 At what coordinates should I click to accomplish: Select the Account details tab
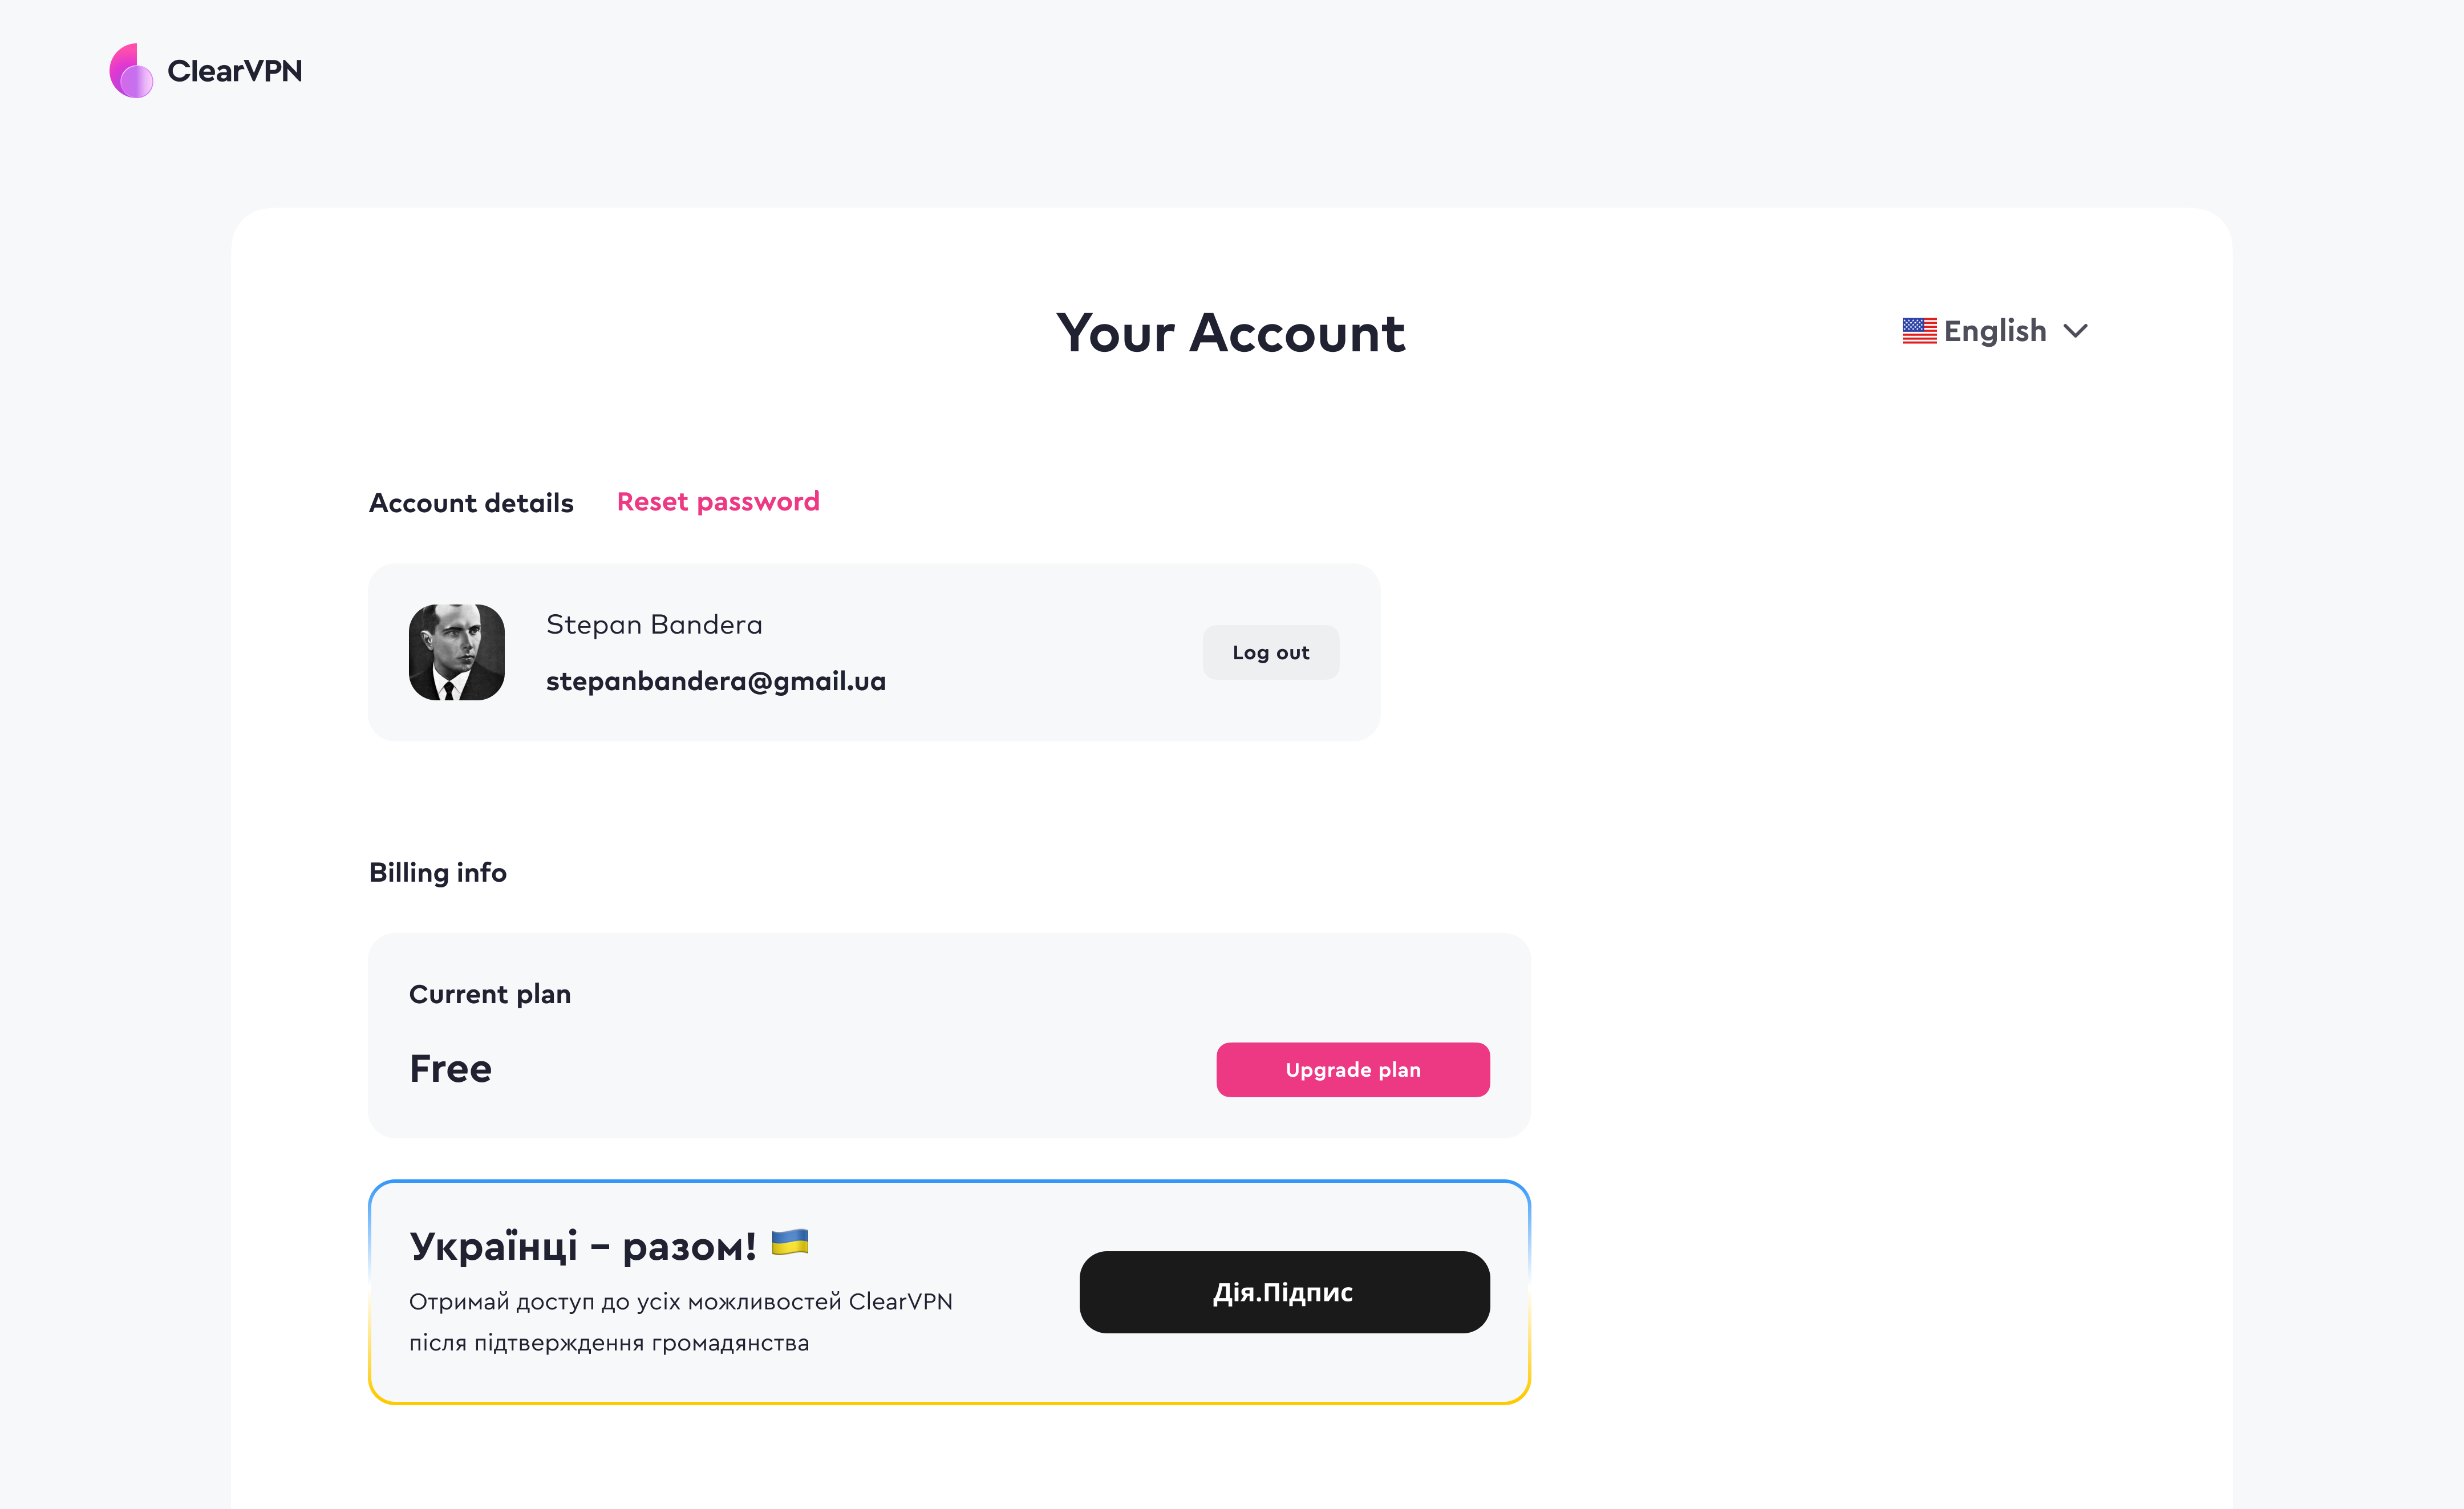click(x=471, y=503)
